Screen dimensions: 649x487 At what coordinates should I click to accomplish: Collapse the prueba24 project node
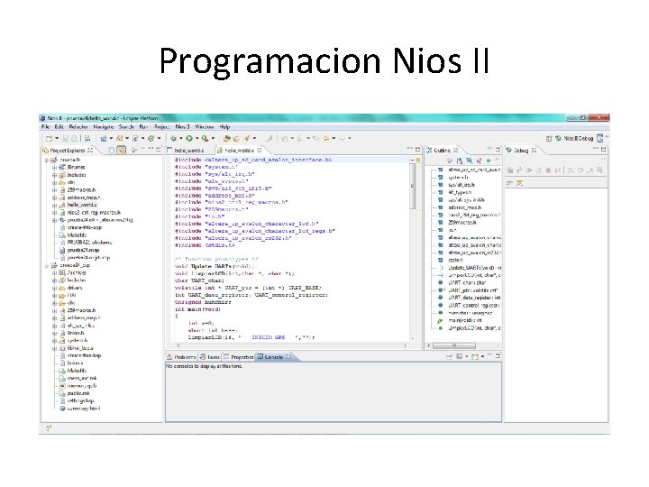point(47,160)
